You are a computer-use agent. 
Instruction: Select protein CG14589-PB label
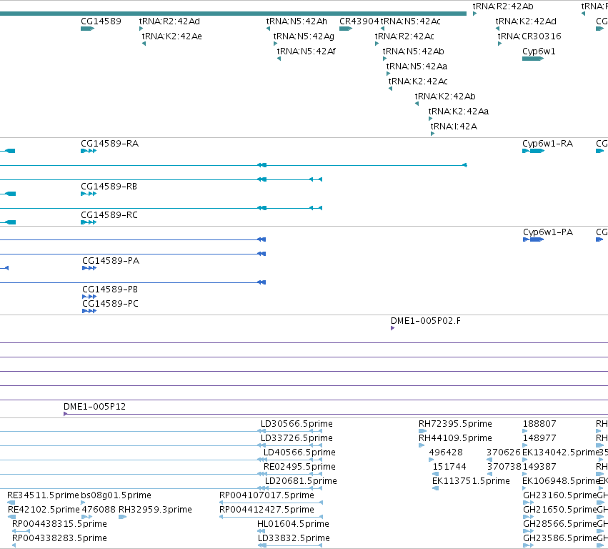110,290
